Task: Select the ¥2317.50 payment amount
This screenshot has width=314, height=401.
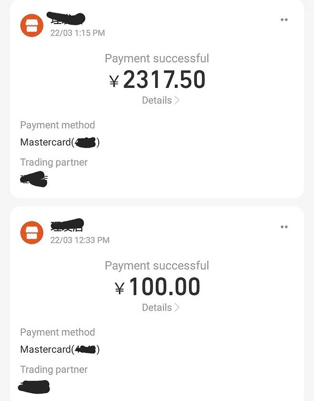Action: 157,80
